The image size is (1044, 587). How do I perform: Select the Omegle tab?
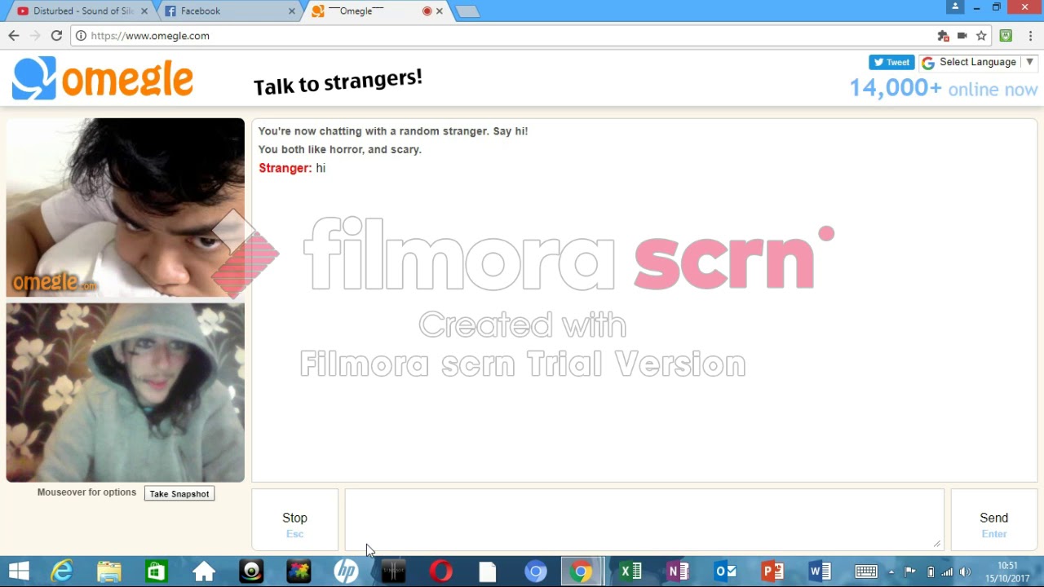[375, 11]
